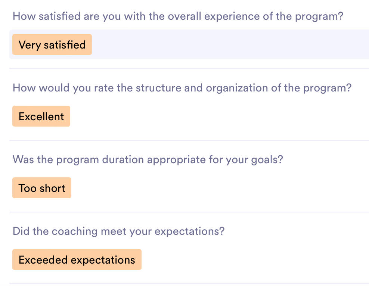Click the program duration question label
The width and height of the screenshot is (369, 286).
tap(148, 160)
